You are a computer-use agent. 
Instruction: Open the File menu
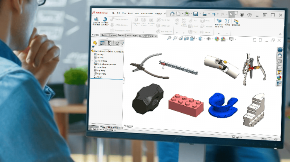point(113,13)
